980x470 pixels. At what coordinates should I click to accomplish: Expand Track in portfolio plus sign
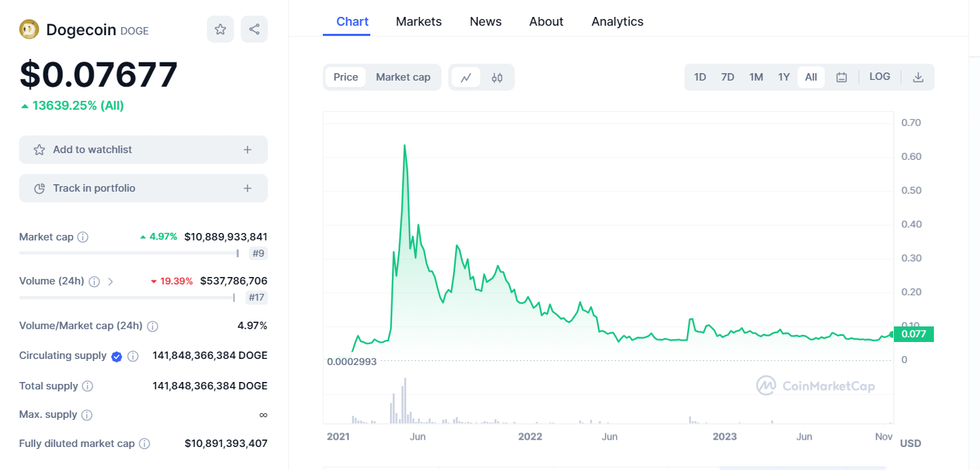[x=248, y=188]
